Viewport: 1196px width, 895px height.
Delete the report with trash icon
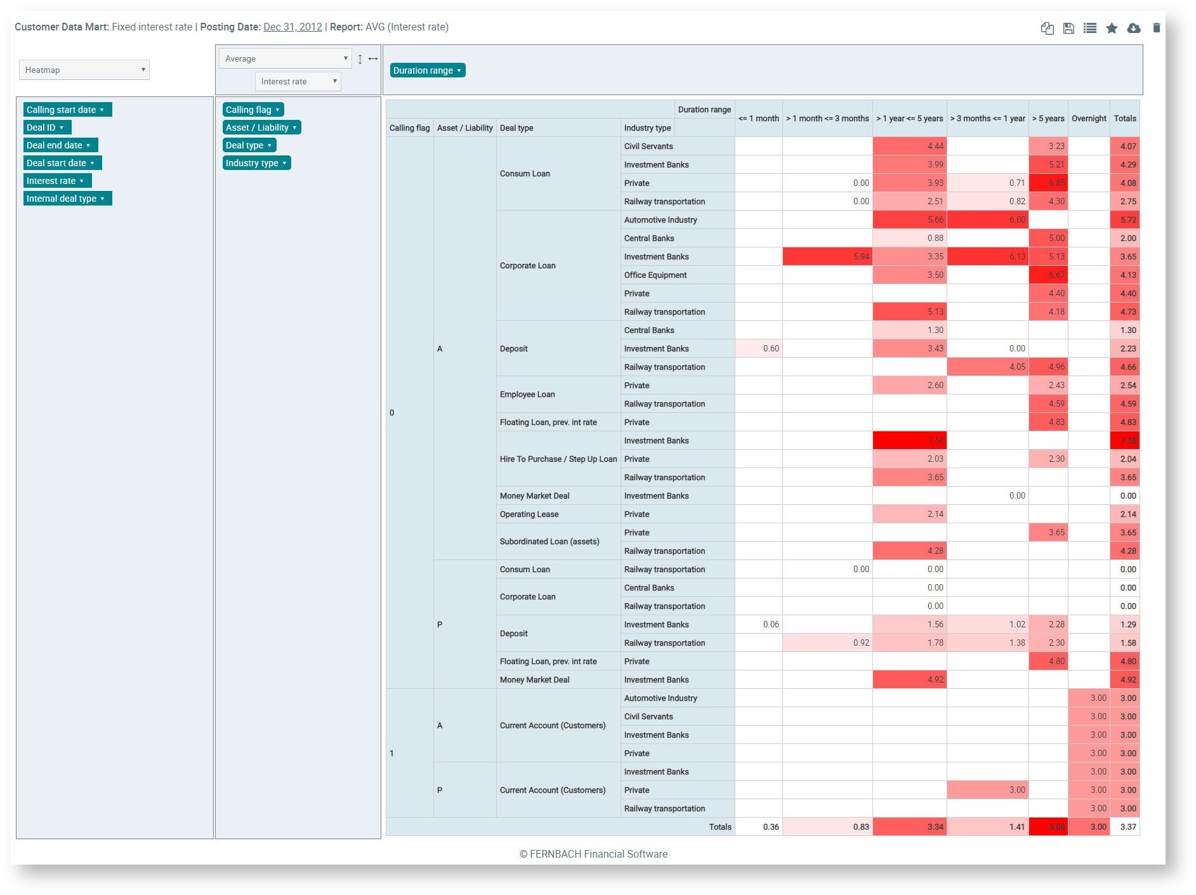1156,28
